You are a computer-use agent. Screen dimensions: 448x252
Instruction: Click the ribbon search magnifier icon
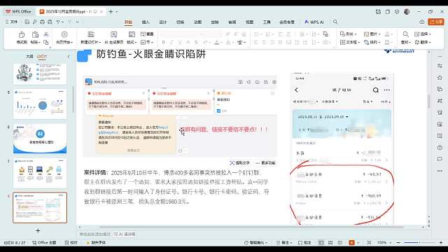pyautogui.click(x=335, y=22)
